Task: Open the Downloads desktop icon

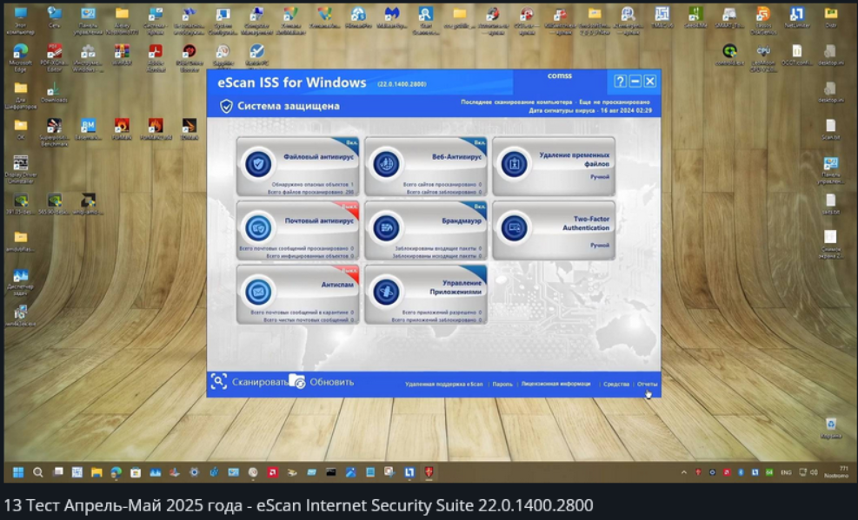Action: (54, 89)
